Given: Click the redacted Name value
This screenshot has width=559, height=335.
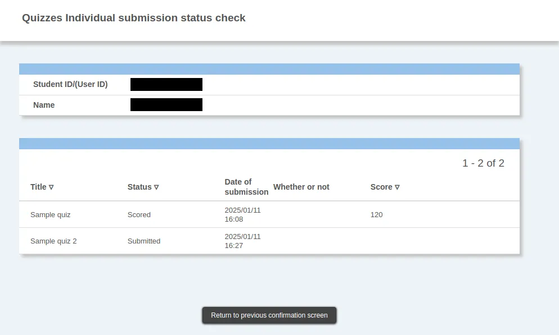Looking at the screenshot, I should point(166,105).
